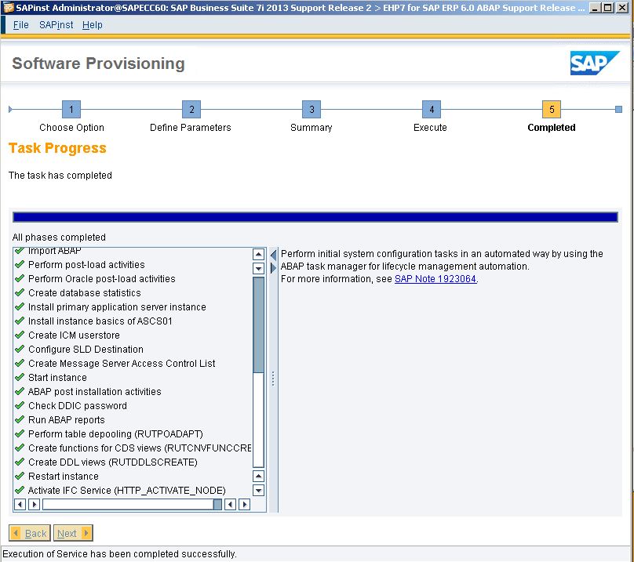Click SAPinst application icon in title bar
The image size is (634, 562).
(8, 8)
